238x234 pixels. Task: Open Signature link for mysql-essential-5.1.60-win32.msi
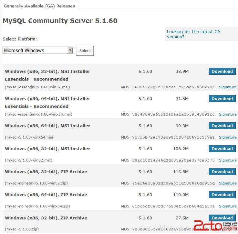click(228, 87)
